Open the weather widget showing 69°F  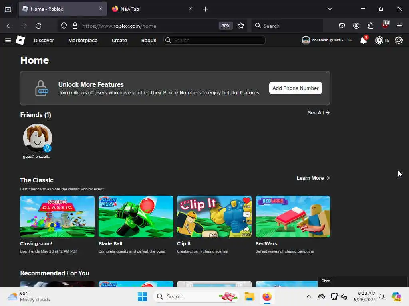[29, 296]
